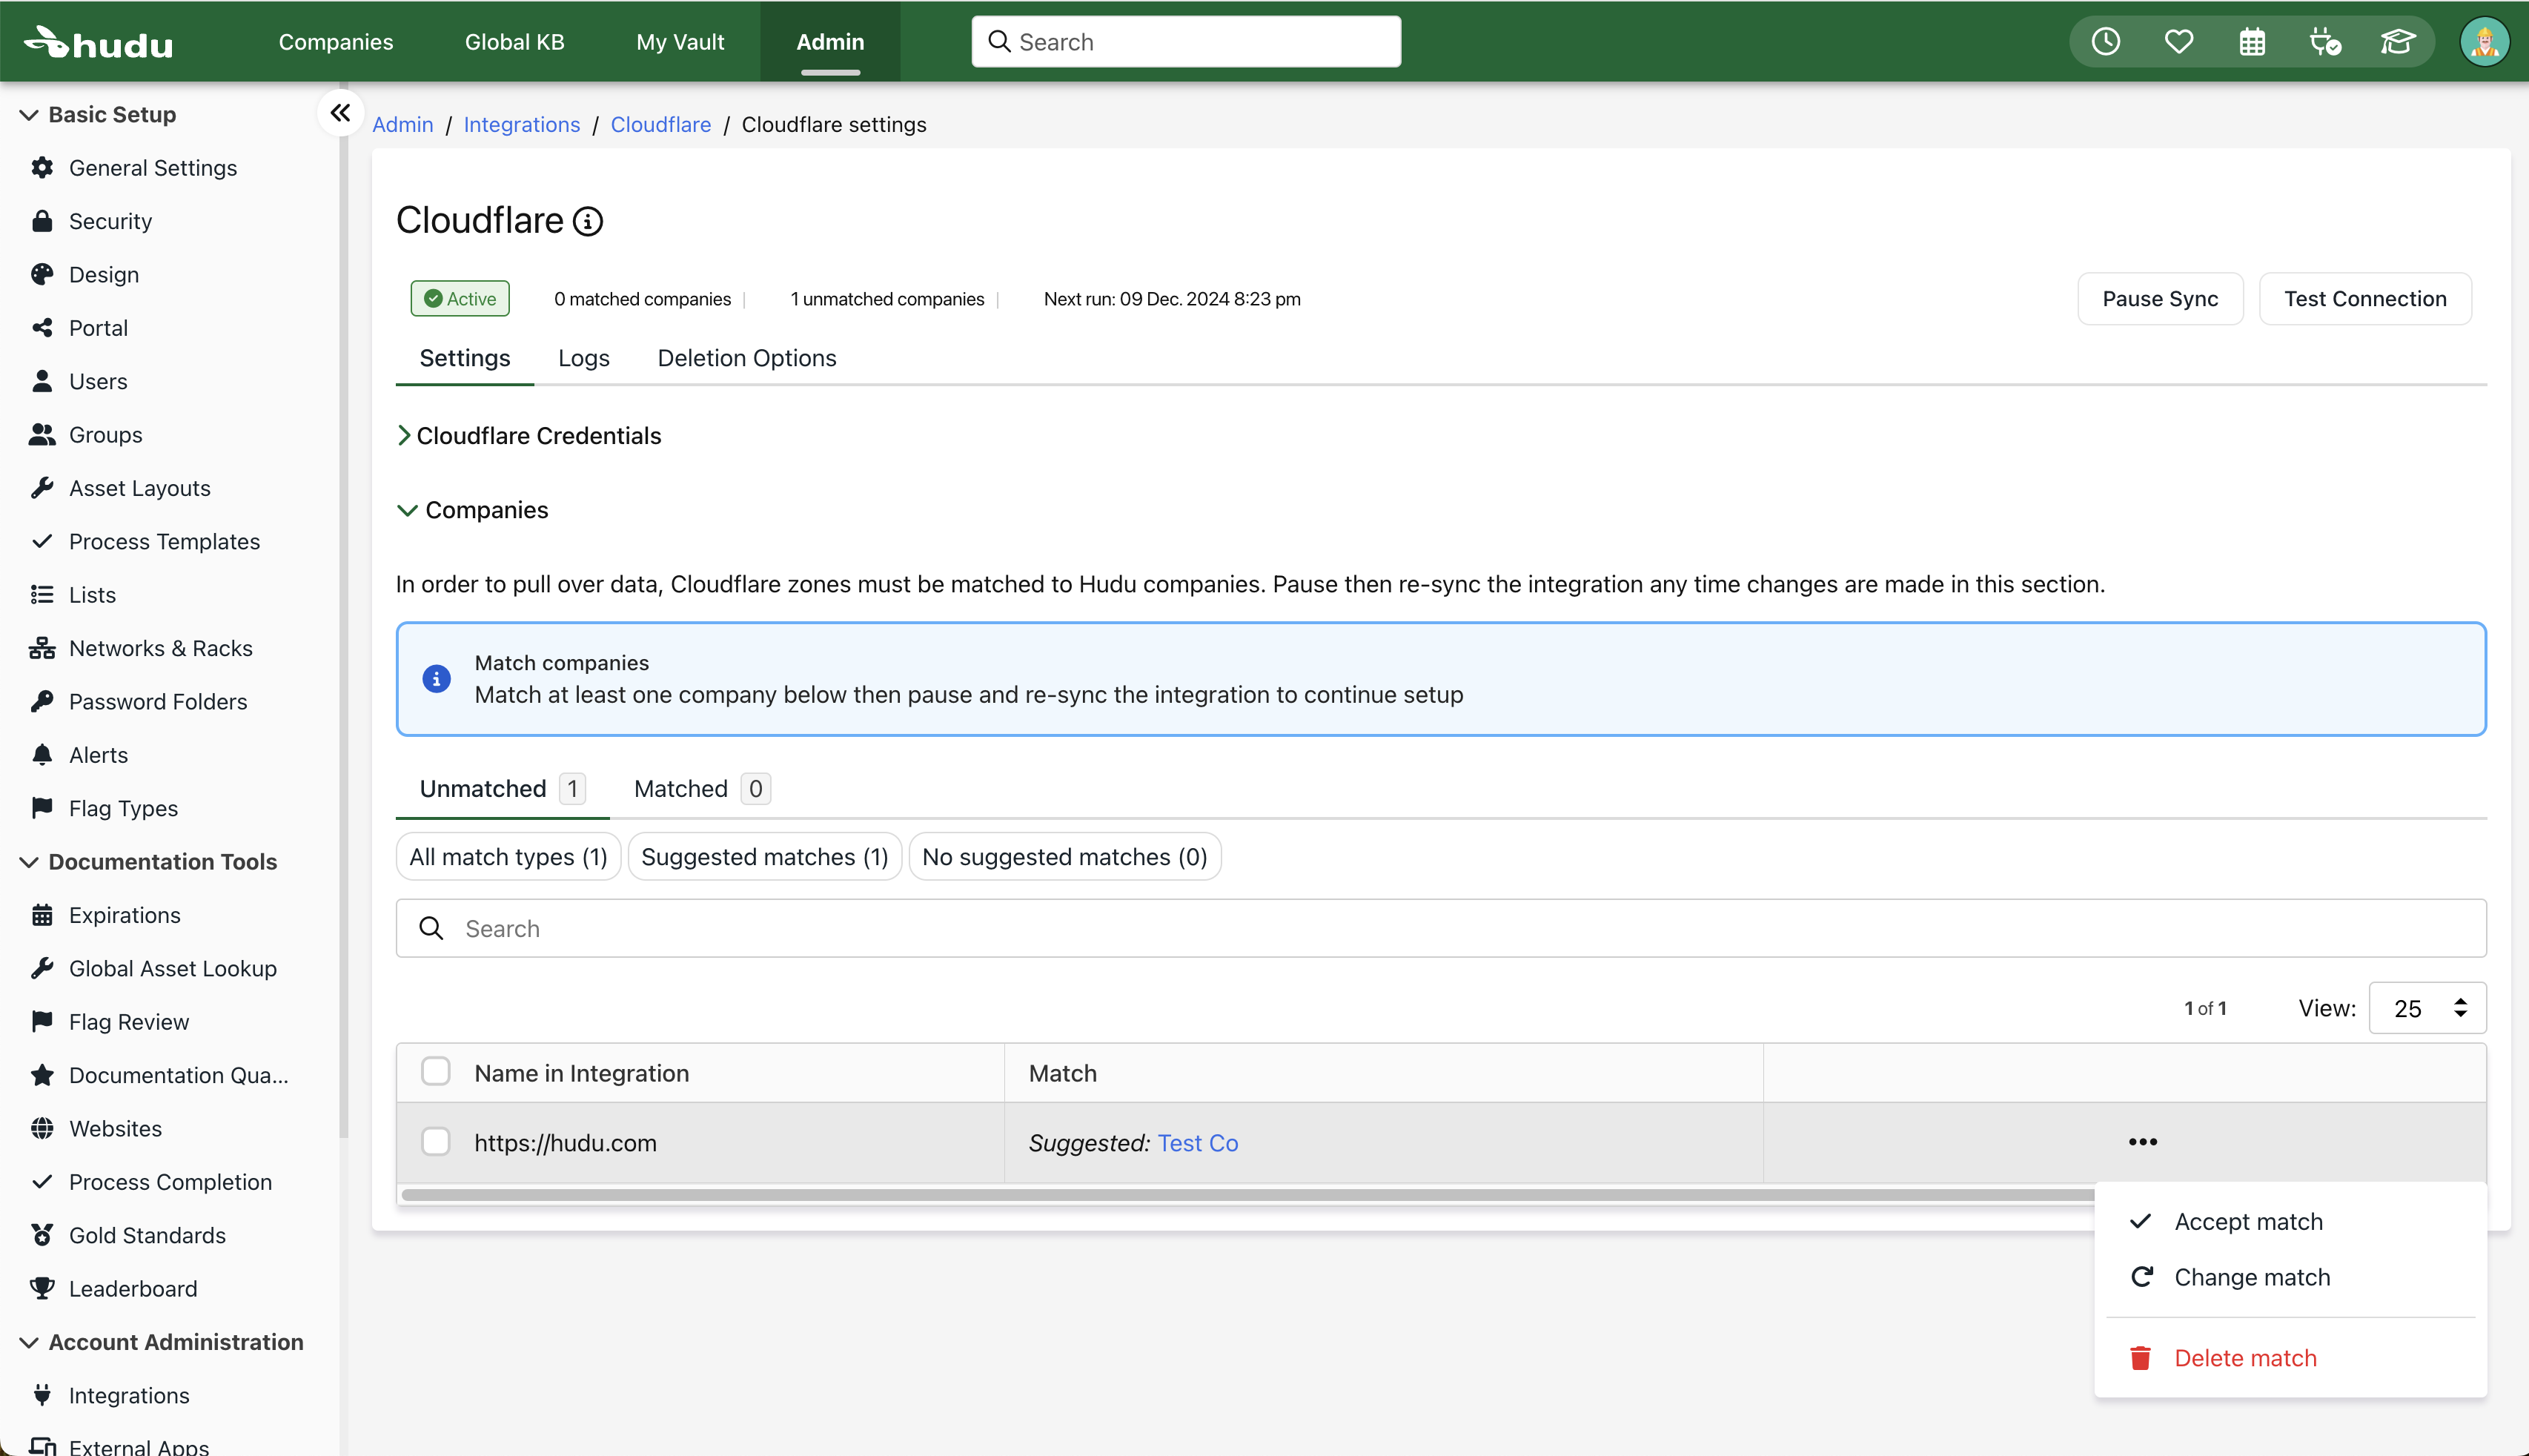Open the three-dots row actions menu

pos(2142,1142)
